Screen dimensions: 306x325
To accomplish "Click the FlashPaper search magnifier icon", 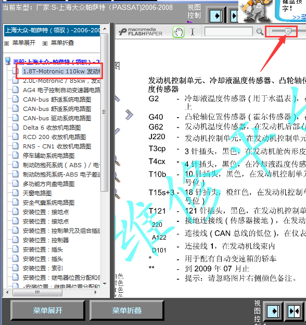I will pos(260,32).
